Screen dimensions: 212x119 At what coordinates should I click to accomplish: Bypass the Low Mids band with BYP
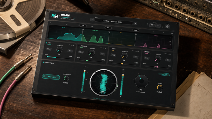pyautogui.click(x=102, y=54)
